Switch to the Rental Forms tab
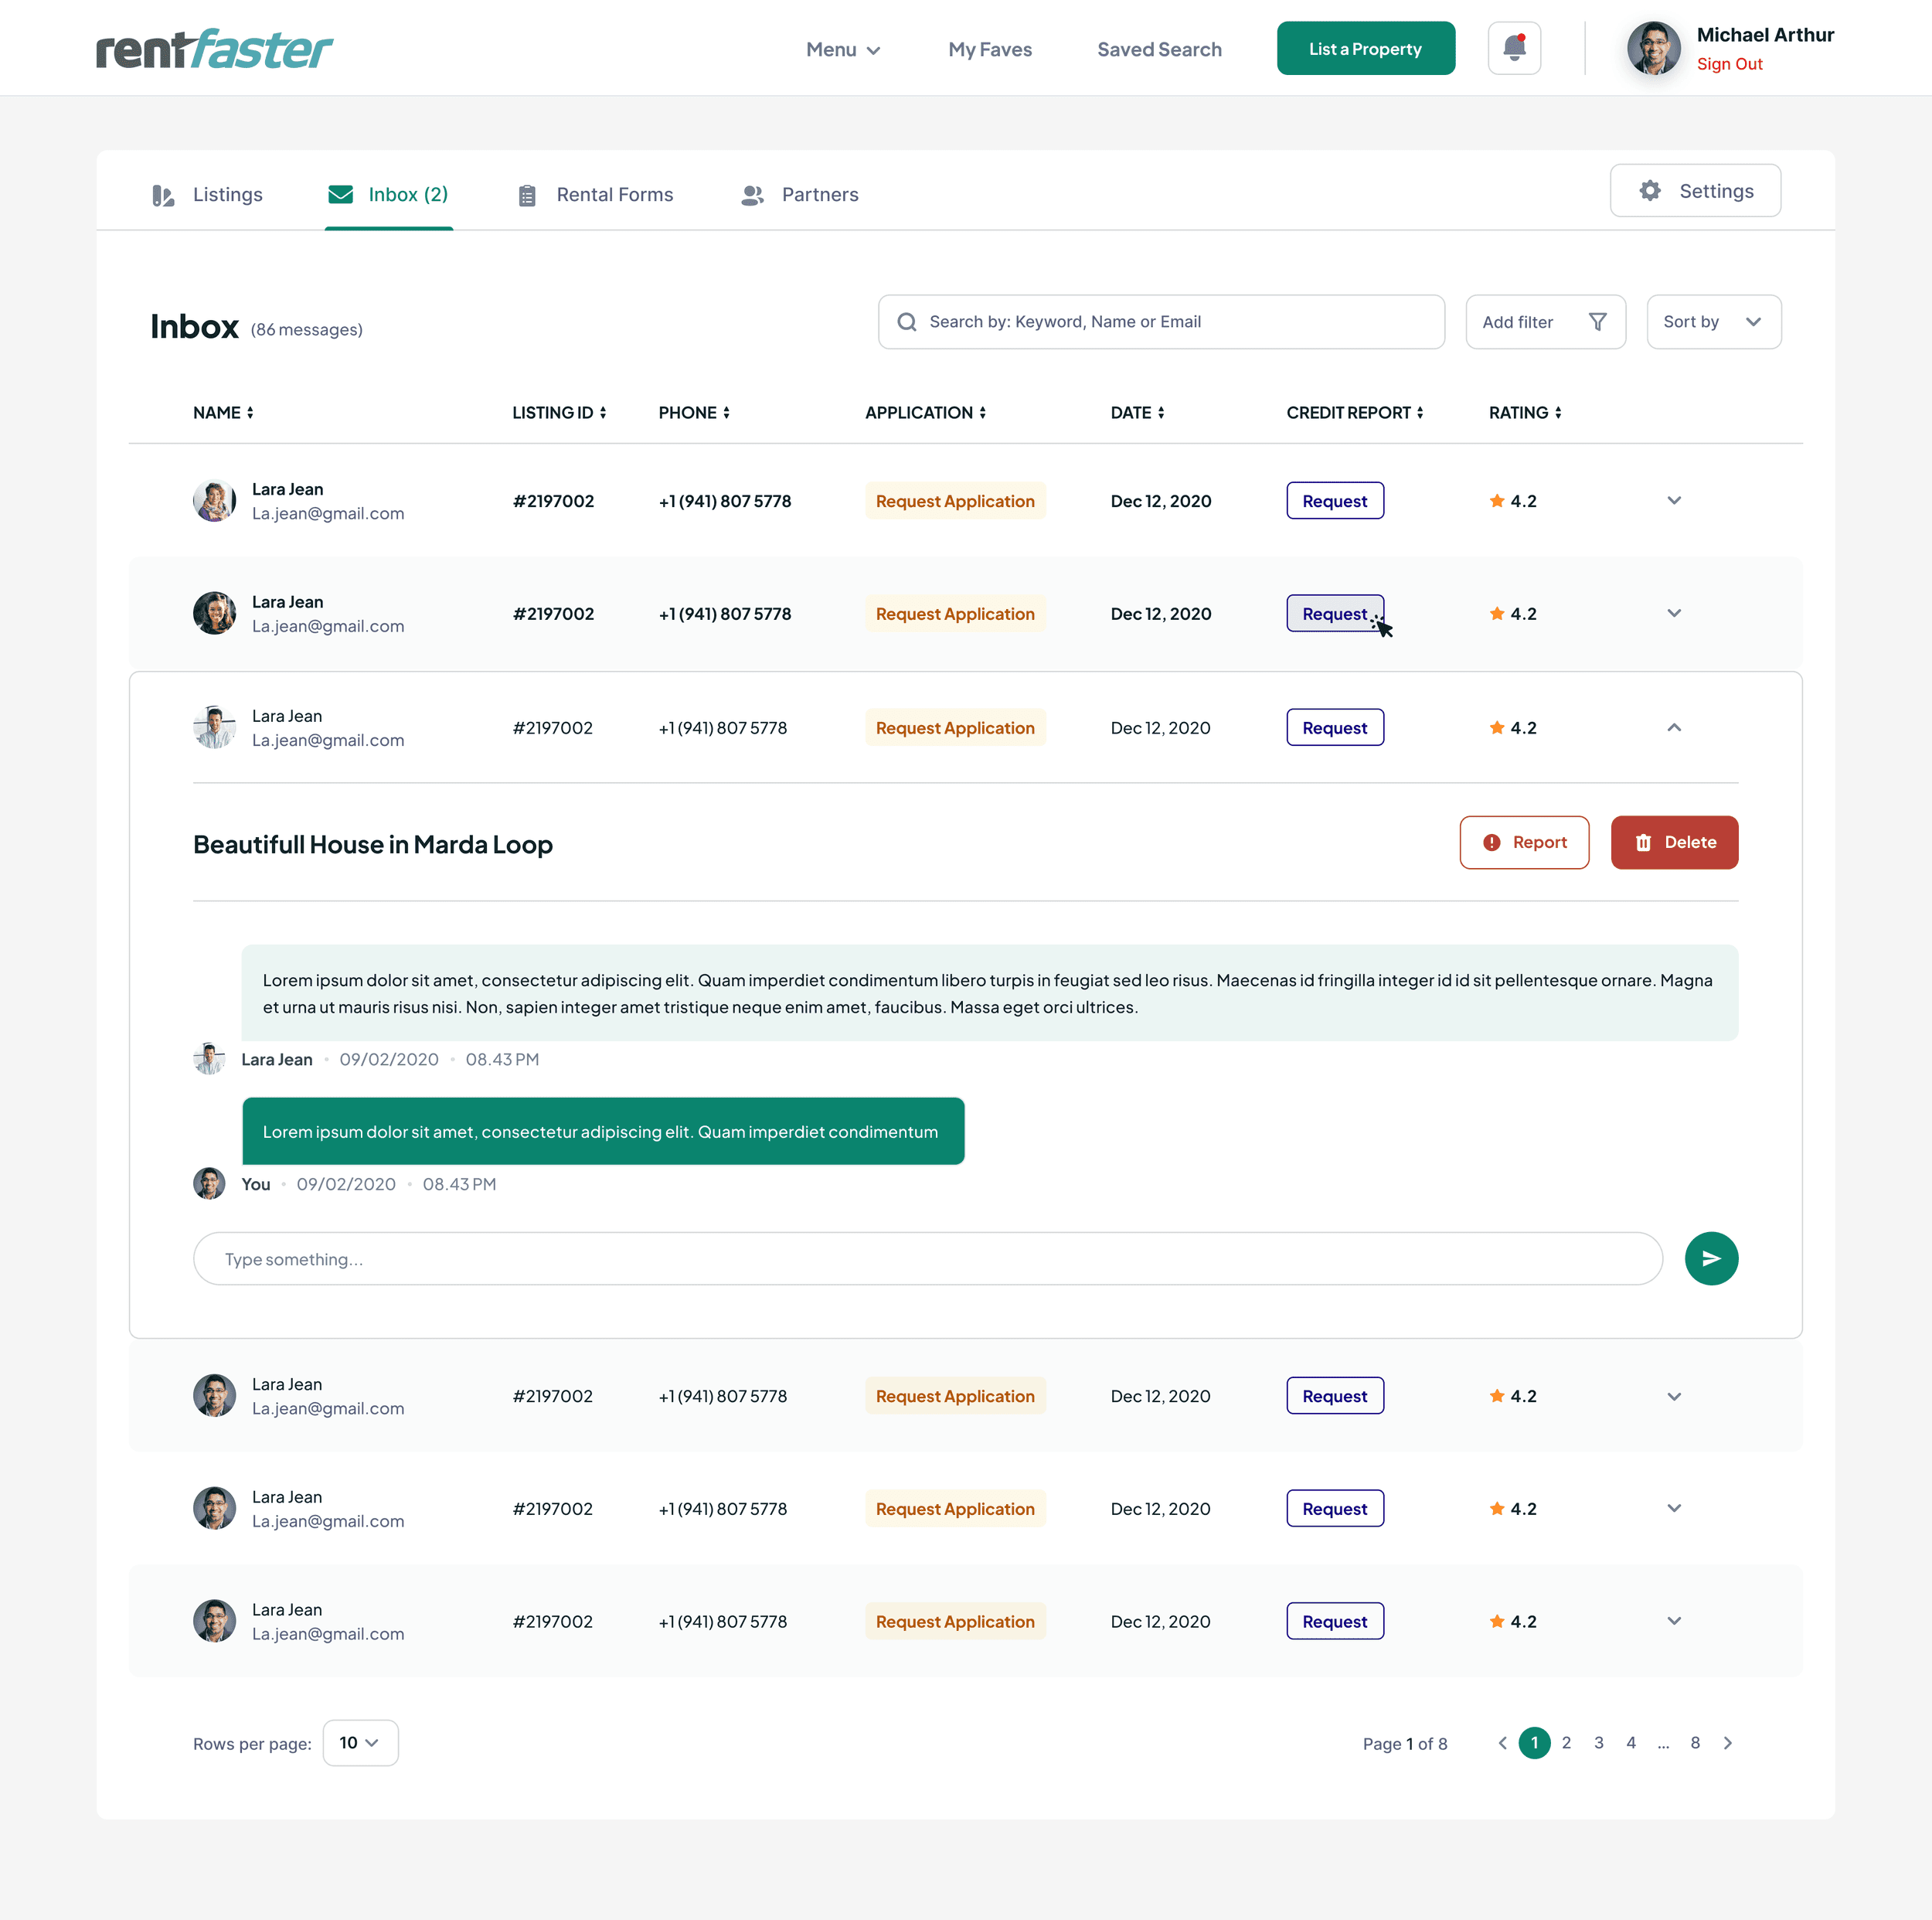The height and width of the screenshot is (1920, 1932). 596,195
